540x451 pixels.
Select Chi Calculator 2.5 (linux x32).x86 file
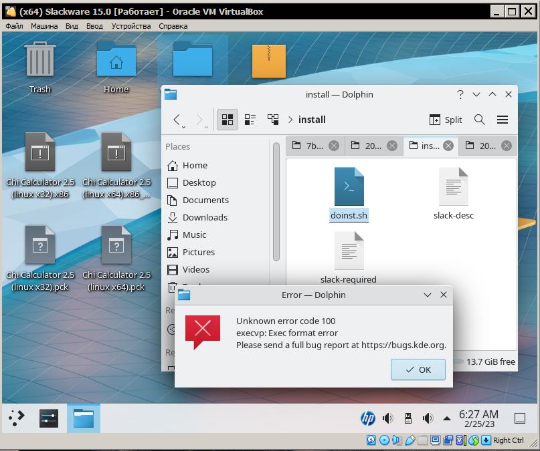tap(40, 165)
